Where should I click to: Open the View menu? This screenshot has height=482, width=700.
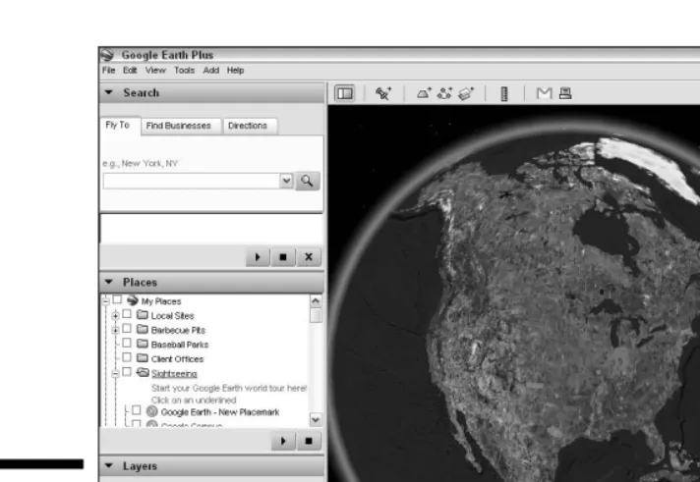click(x=155, y=71)
